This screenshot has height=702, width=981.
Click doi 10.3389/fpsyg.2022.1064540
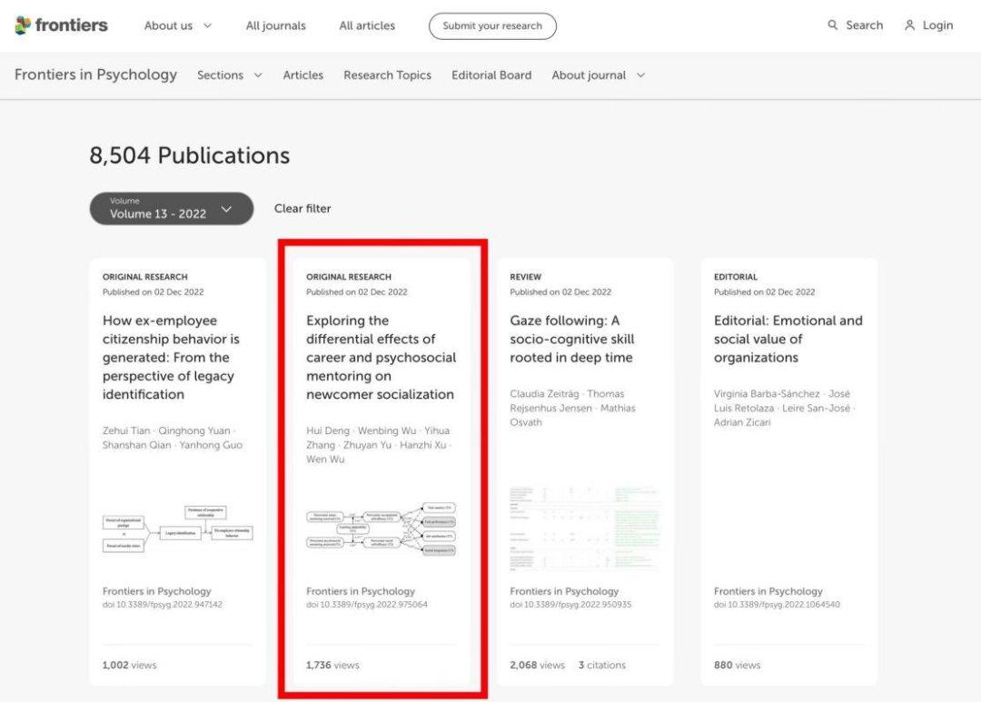point(777,605)
